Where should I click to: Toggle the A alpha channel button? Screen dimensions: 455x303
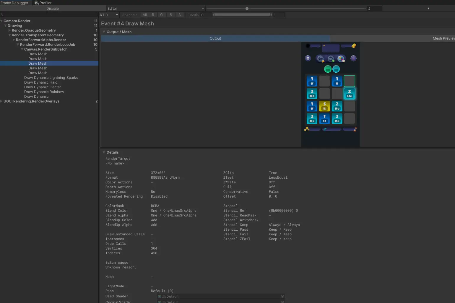click(x=179, y=15)
